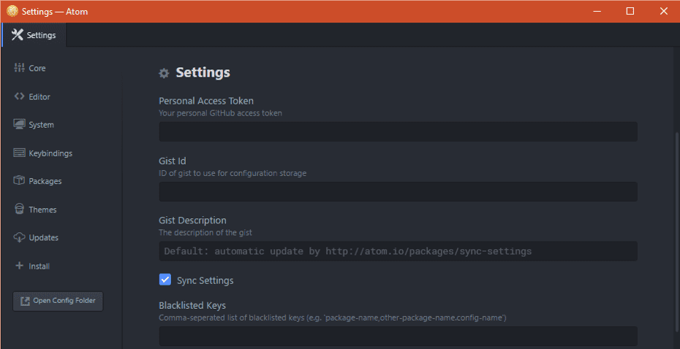Minimize the Atom window

pos(597,11)
